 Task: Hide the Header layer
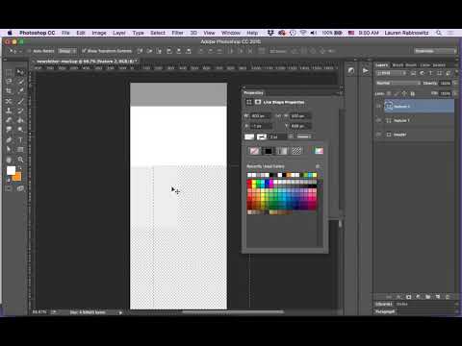(378, 135)
